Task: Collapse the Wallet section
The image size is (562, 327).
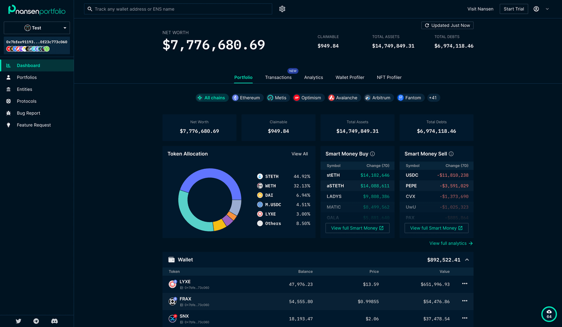Action: [467, 260]
